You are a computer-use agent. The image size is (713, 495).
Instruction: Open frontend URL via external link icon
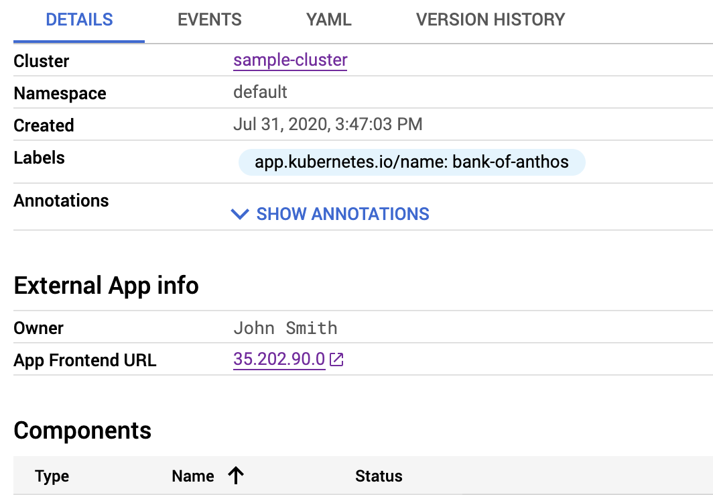[x=337, y=359]
